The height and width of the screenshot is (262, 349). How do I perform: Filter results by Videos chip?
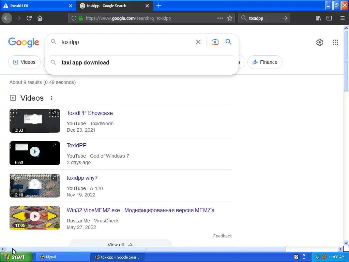(x=24, y=62)
